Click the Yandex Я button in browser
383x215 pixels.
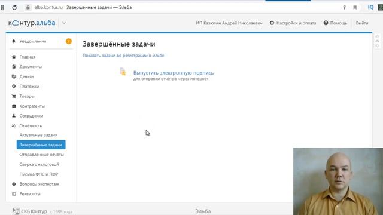2,8
